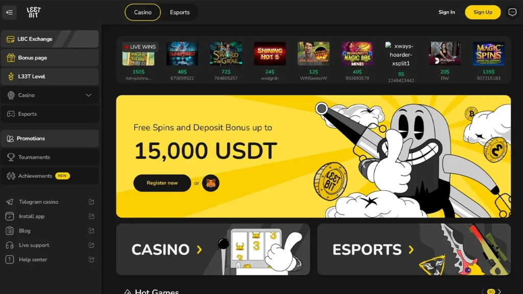Open Promotions in the sidebar
This screenshot has width=523, height=294.
(x=50, y=138)
